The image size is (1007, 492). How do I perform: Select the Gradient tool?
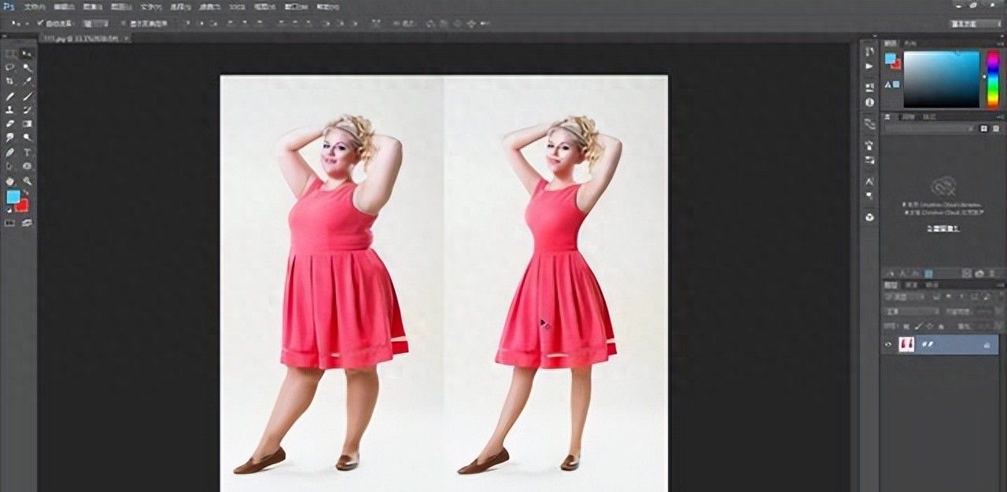click(x=28, y=123)
